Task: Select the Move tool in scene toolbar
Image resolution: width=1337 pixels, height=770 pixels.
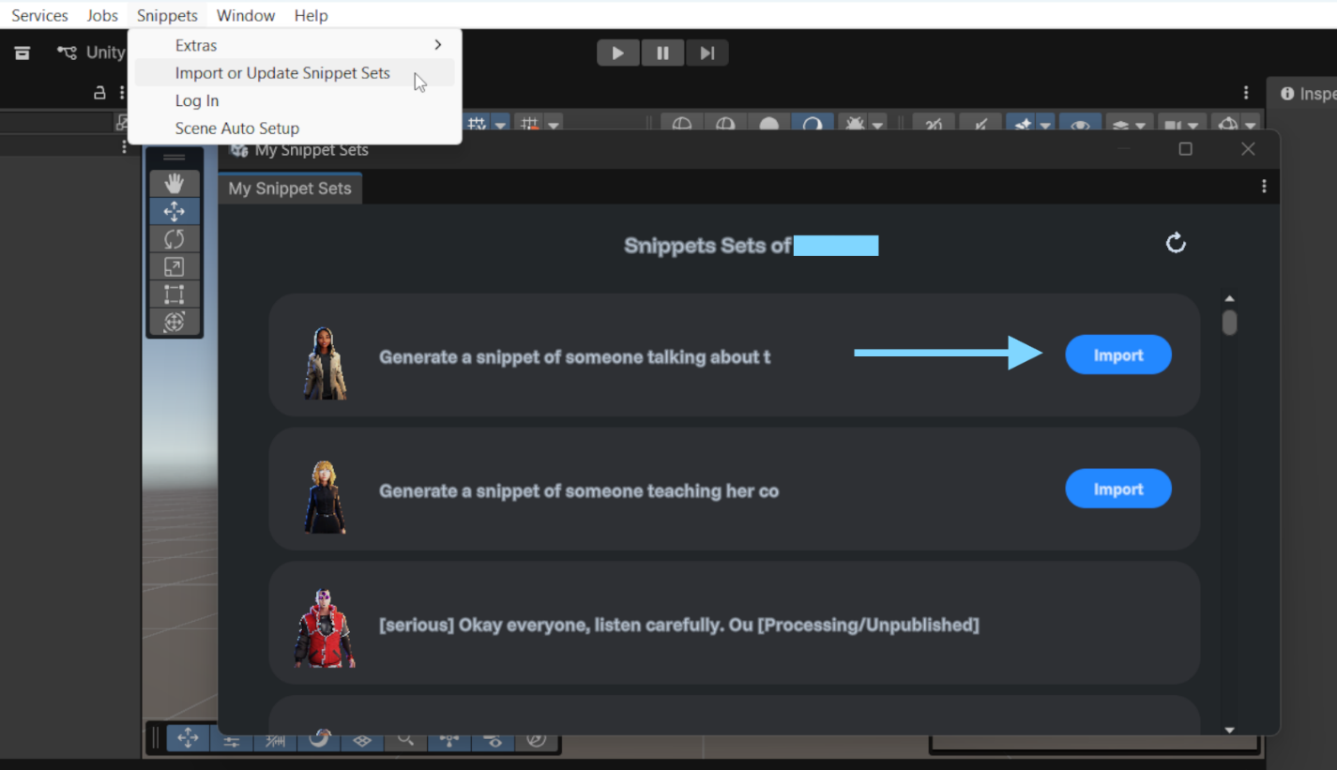Action: (x=174, y=211)
